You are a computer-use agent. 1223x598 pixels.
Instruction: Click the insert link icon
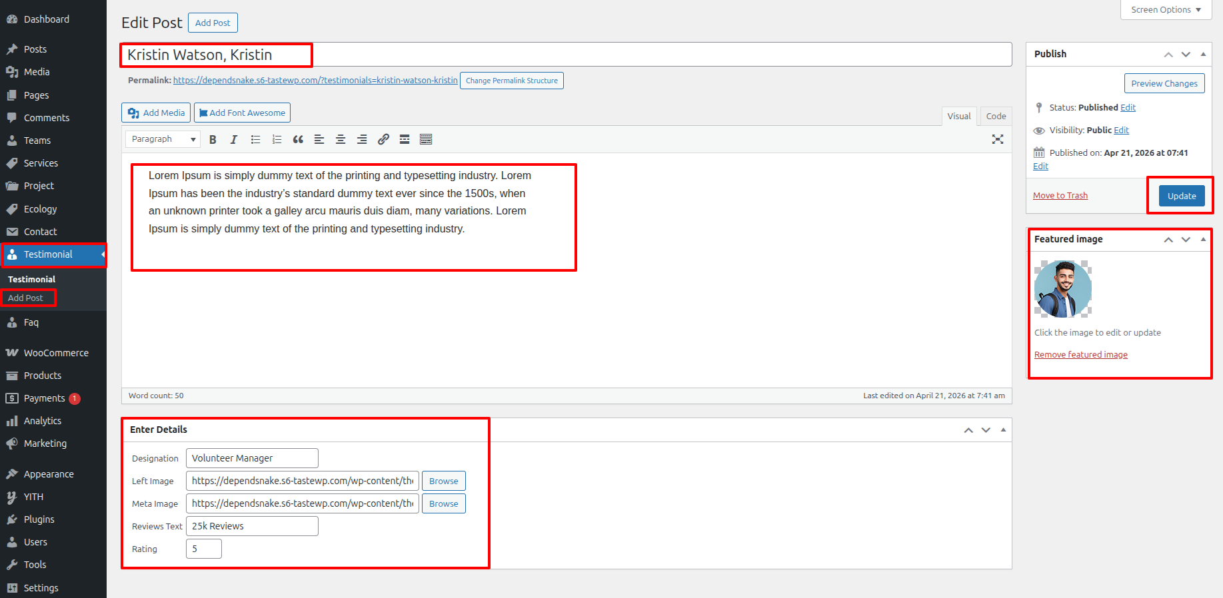tap(383, 139)
